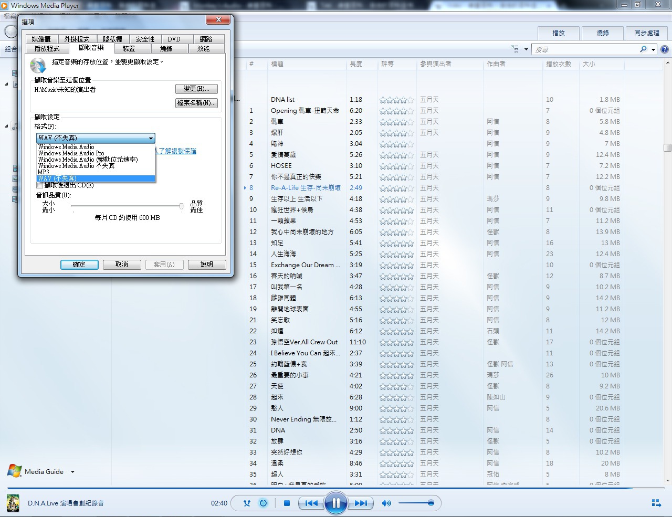Choose the highlighted WAV (不失真) list option

point(96,178)
